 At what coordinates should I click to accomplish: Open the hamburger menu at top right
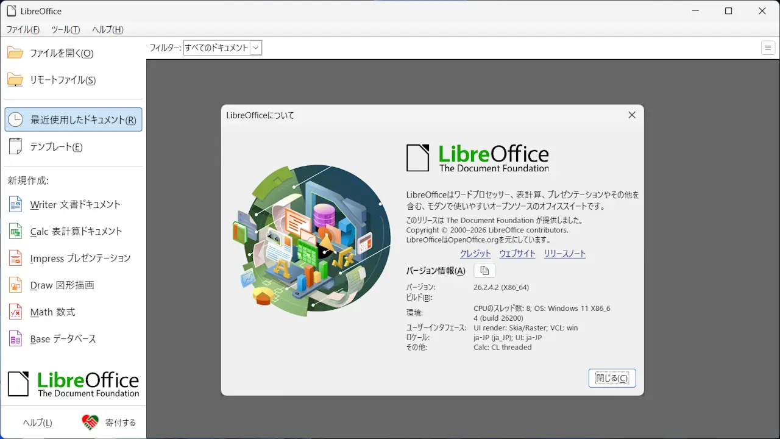click(767, 48)
